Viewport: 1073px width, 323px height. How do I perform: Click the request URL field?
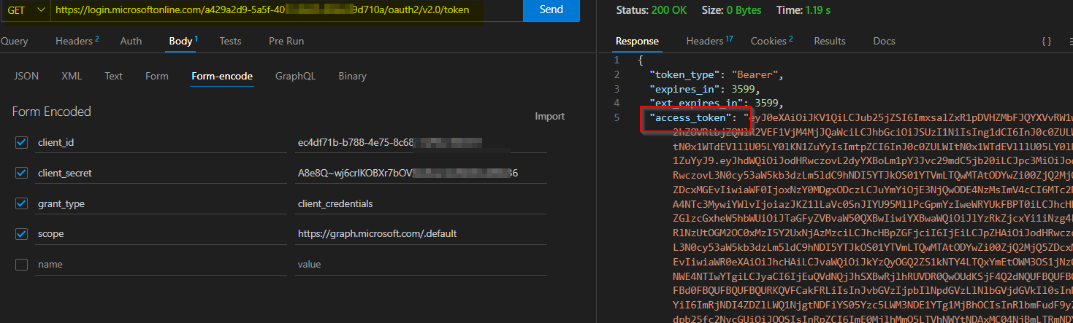coord(285,10)
